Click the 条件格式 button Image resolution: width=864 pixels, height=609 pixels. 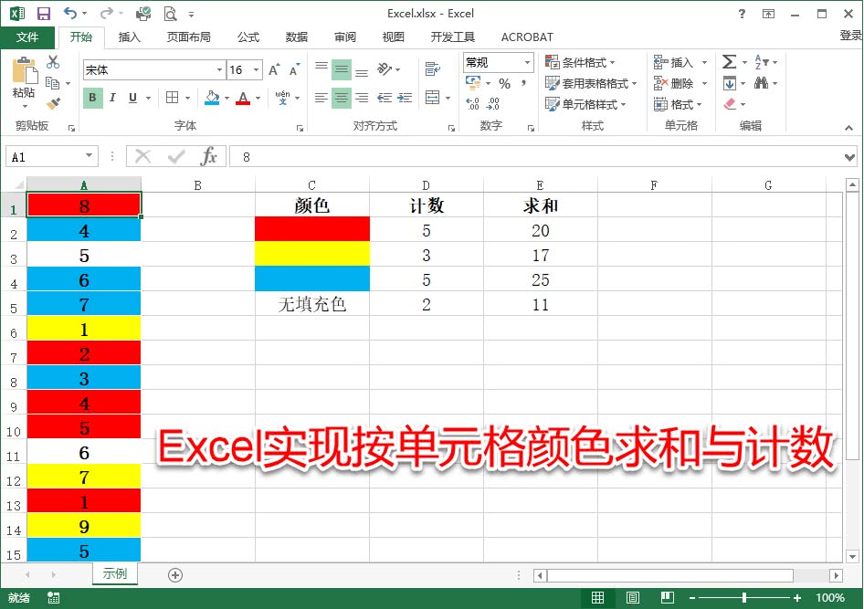581,62
